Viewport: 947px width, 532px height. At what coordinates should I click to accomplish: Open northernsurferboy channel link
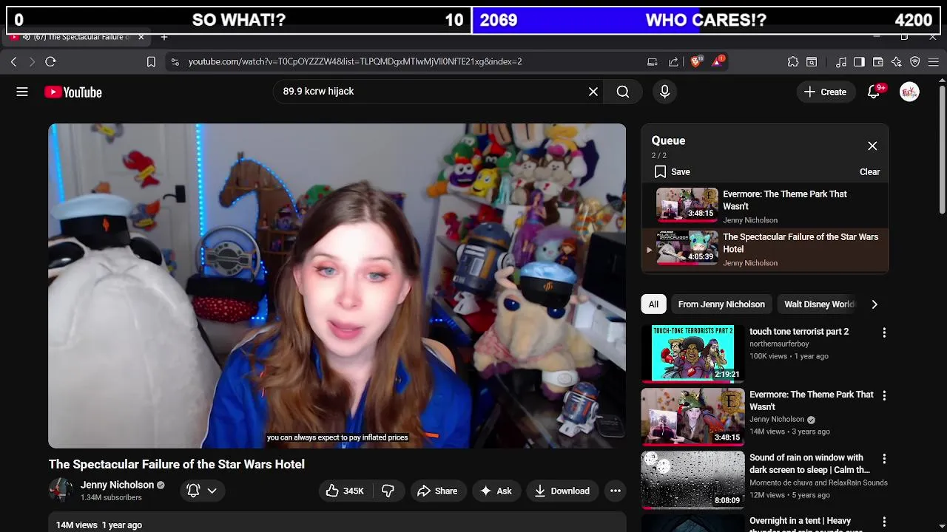coord(779,344)
